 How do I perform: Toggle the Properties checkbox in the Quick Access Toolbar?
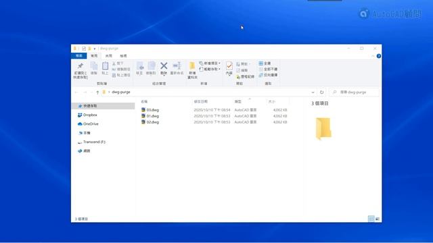click(x=84, y=49)
